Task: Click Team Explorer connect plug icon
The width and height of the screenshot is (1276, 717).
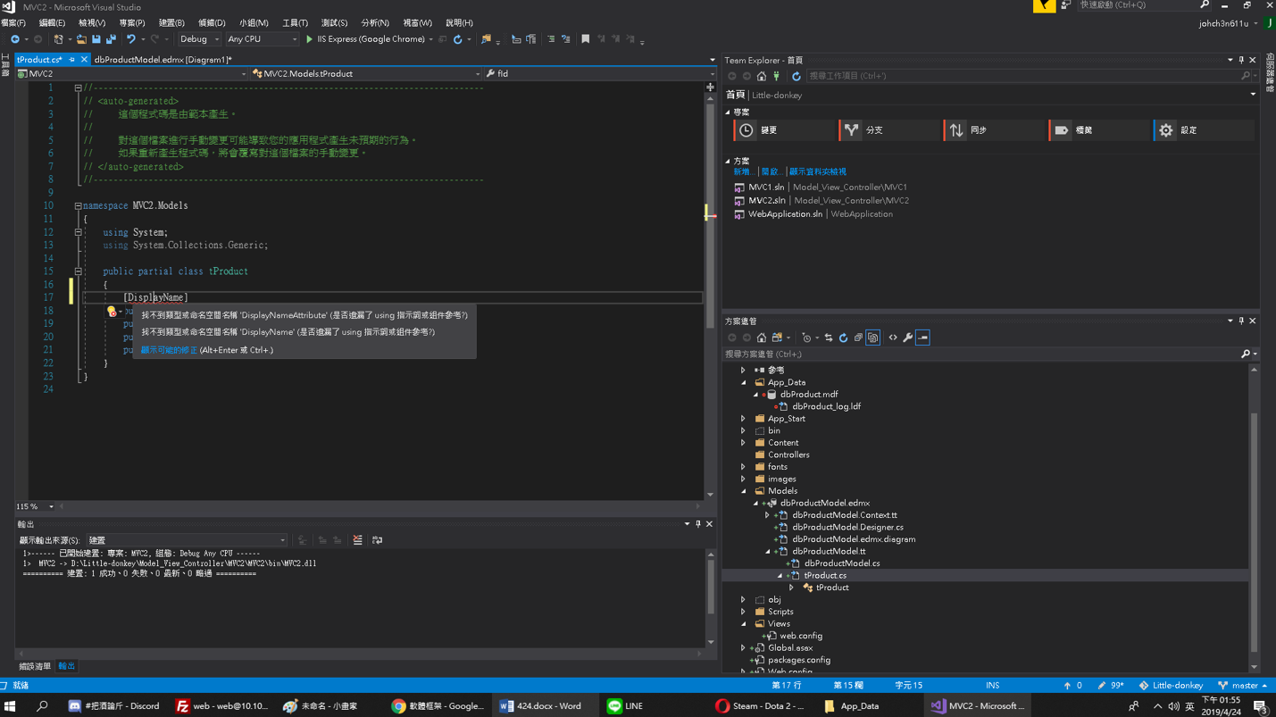Action: pyautogui.click(x=776, y=76)
